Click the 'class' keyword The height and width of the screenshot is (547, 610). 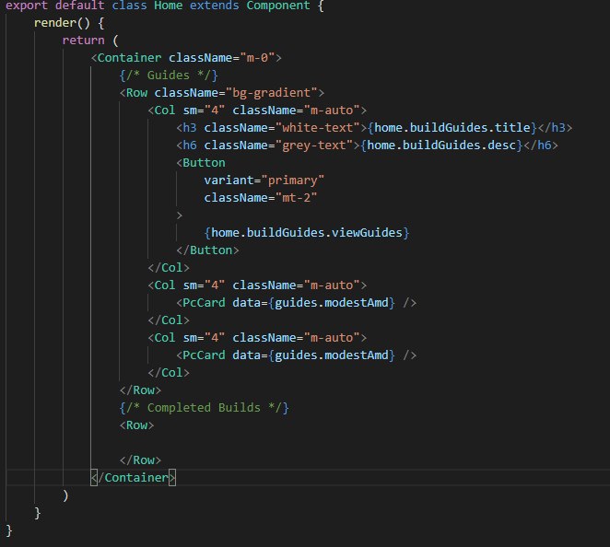tap(129, 6)
